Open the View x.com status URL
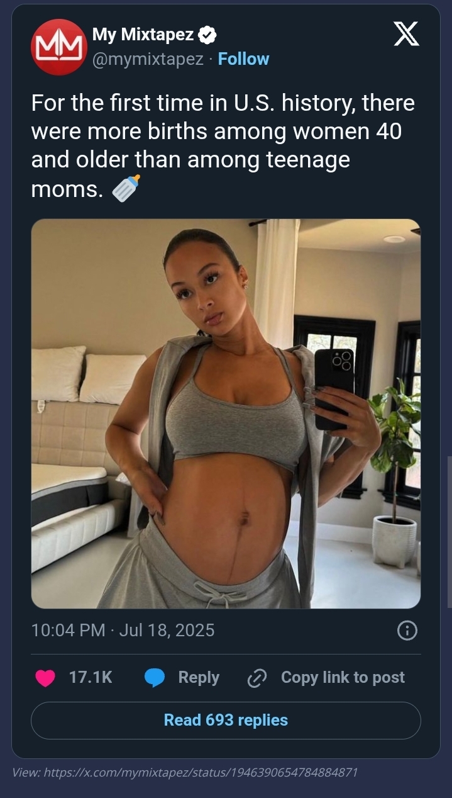 185,772
